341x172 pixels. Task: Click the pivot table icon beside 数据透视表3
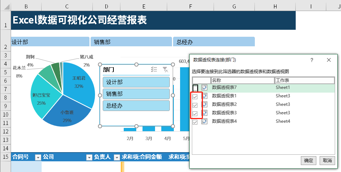point(205,113)
